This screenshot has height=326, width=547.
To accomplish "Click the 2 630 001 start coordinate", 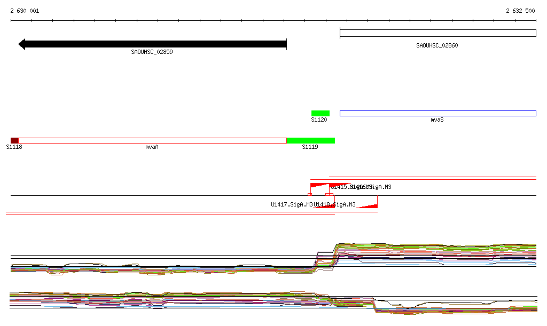I will tap(25, 11).
